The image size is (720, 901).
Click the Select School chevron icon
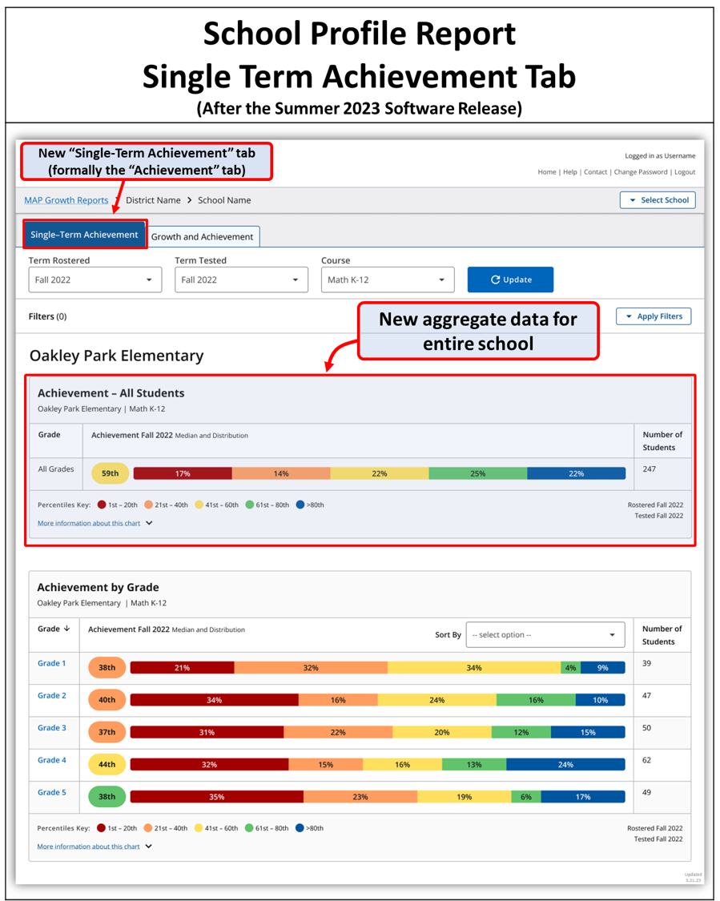[633, 199]
